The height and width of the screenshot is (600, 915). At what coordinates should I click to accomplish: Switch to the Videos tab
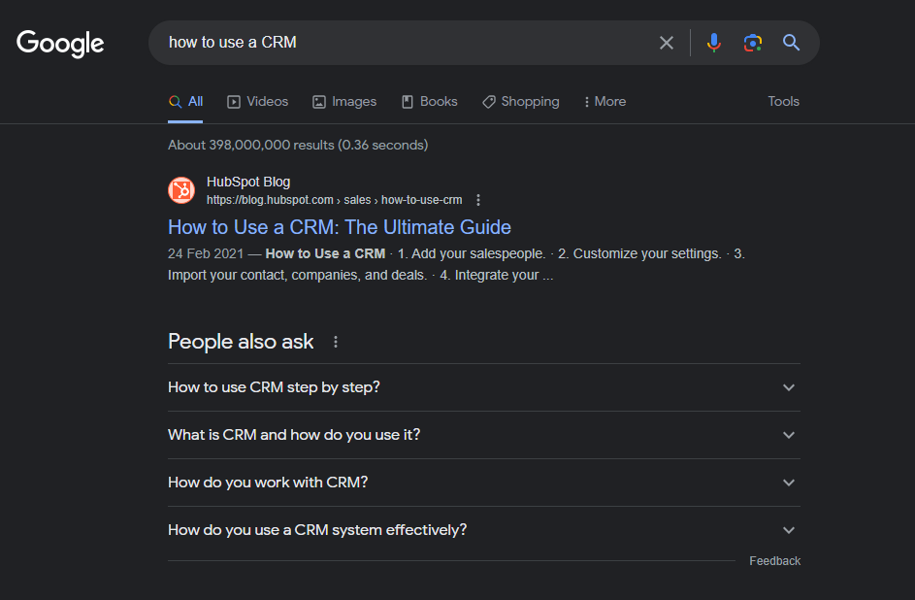coord(258,102)
